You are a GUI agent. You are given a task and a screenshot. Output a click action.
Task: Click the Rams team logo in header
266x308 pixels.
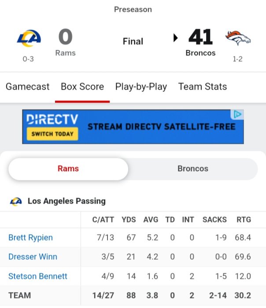(x=29, y=38)
